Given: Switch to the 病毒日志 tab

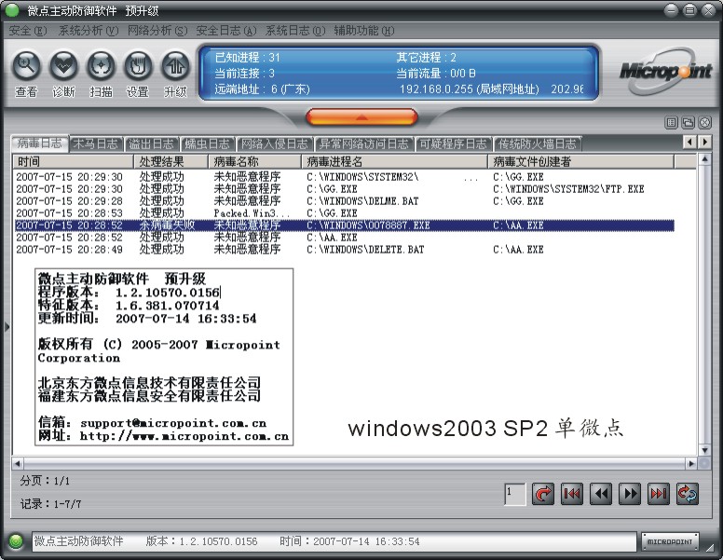Looking at the screenshot, I should pyautogui.click(x=40, y=143).
